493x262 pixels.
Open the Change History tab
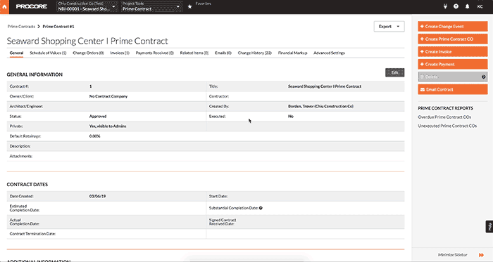[255, 53]
